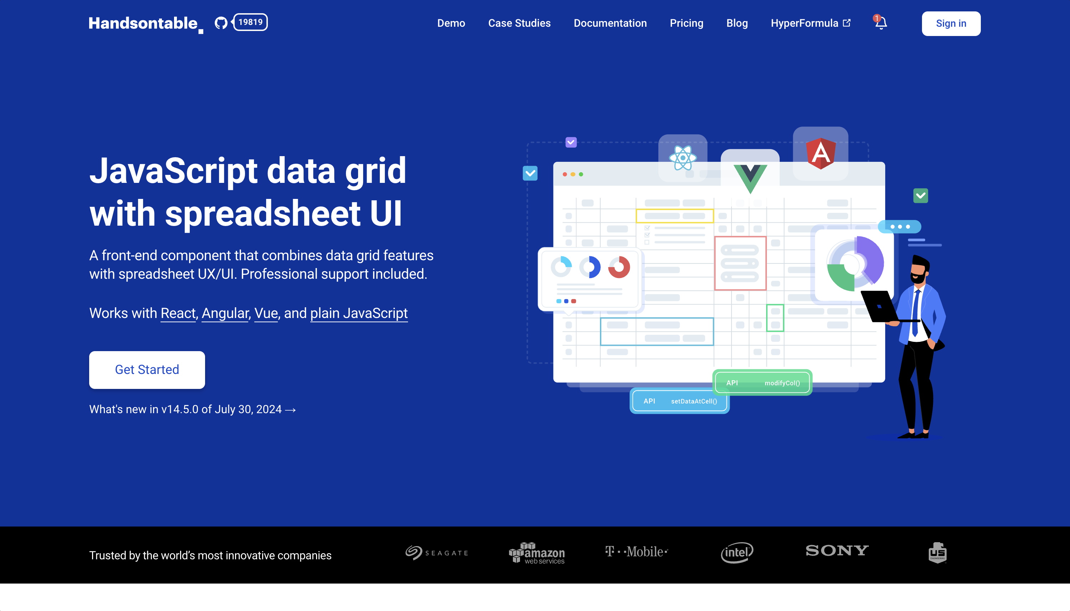Click the Angular logo in the illustration
The width and height of the screenshot is (1070, 611).
tap(821, 153)
